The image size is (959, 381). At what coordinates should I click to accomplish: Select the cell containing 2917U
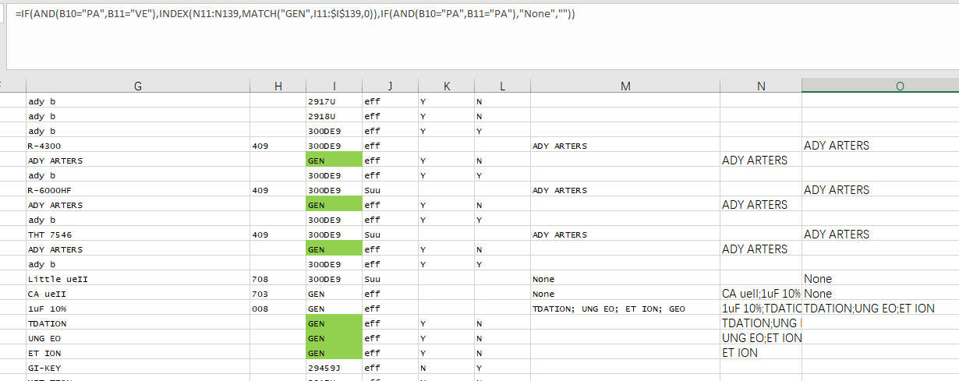334,101
